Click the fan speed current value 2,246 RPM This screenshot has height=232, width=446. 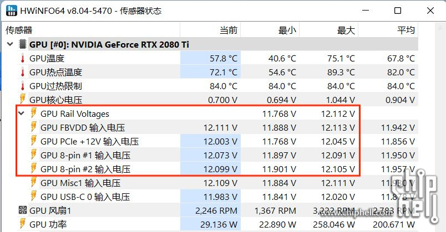[x=216, y=211]
